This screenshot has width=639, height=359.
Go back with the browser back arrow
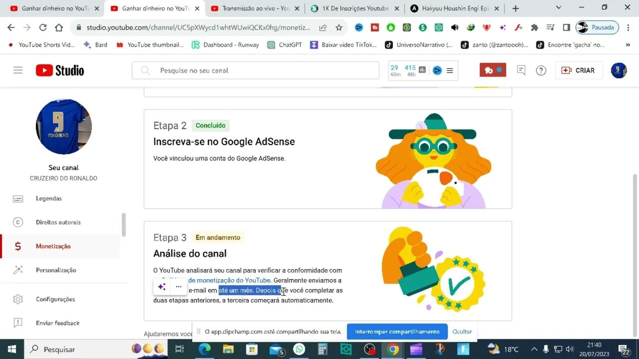11,28
